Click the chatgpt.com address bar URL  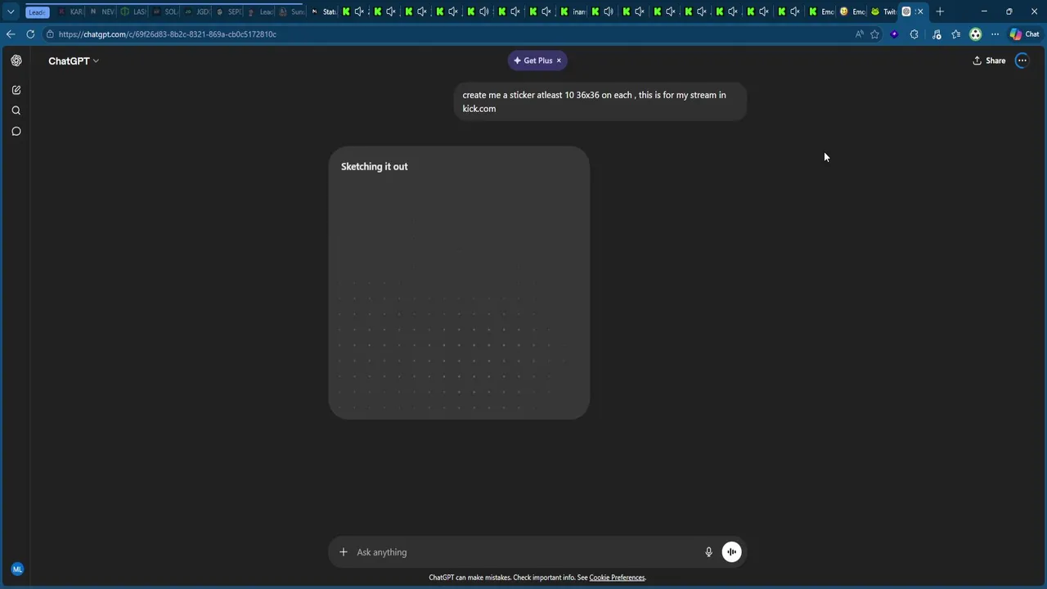pyautogui.click(x=167, y=34)
